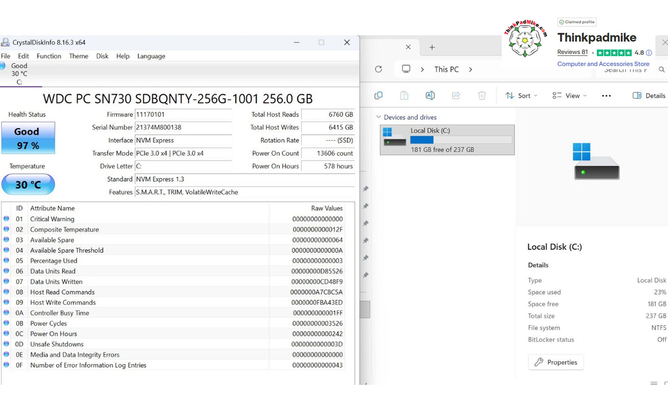Screen dimensions: 668x420
Task: Open the View dropdown
Action: (x=569, y=96)
